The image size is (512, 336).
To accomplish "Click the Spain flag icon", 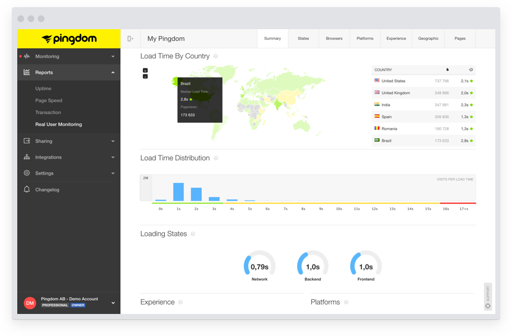I will coord(377,116).
